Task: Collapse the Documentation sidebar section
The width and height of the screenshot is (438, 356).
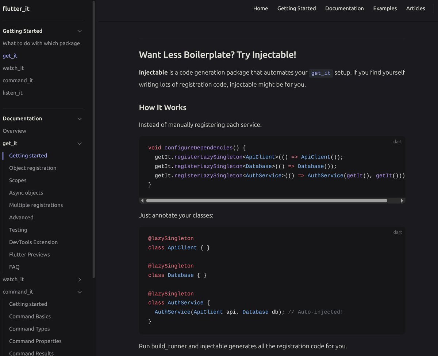Action: click(x=80, y=118)
